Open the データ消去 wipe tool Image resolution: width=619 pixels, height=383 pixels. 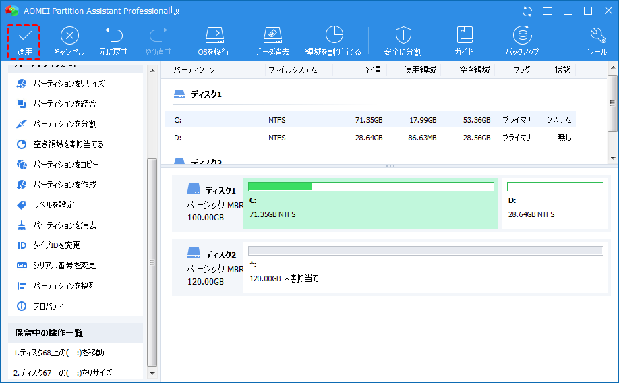pyautogui.click(x=272, y=42)
